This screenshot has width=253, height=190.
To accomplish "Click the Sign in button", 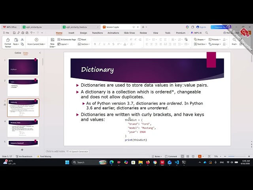I will pyautogui.click(x=201, y=27).
